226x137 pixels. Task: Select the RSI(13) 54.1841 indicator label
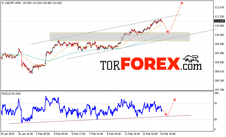[x=11, y=93]
